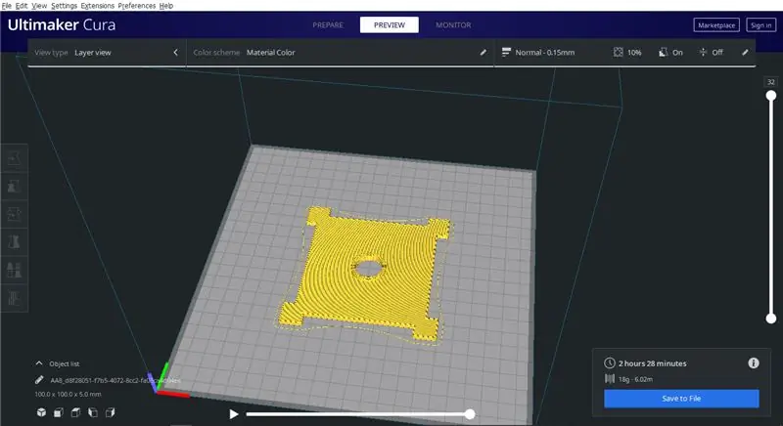Open the Extensions menu
This screenshot has height=426, width=783.
coord(97,6)
